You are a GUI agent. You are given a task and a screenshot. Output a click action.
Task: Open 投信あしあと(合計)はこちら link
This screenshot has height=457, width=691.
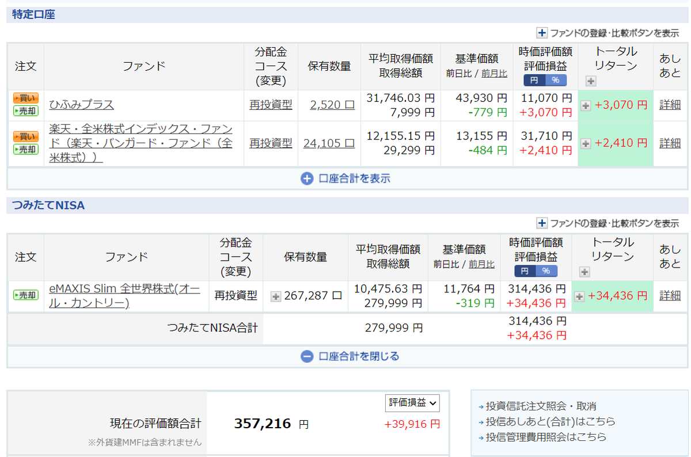pyautogui.click(x=550, y=421)
